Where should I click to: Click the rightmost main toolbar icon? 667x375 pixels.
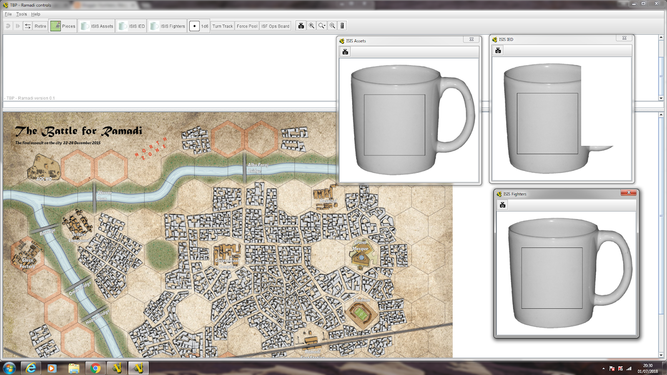point(342,26)
